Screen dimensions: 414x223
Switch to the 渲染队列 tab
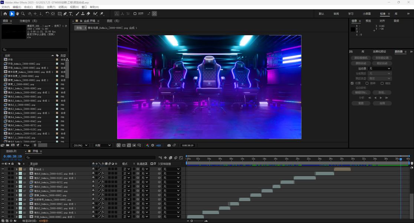coord(11,151)
